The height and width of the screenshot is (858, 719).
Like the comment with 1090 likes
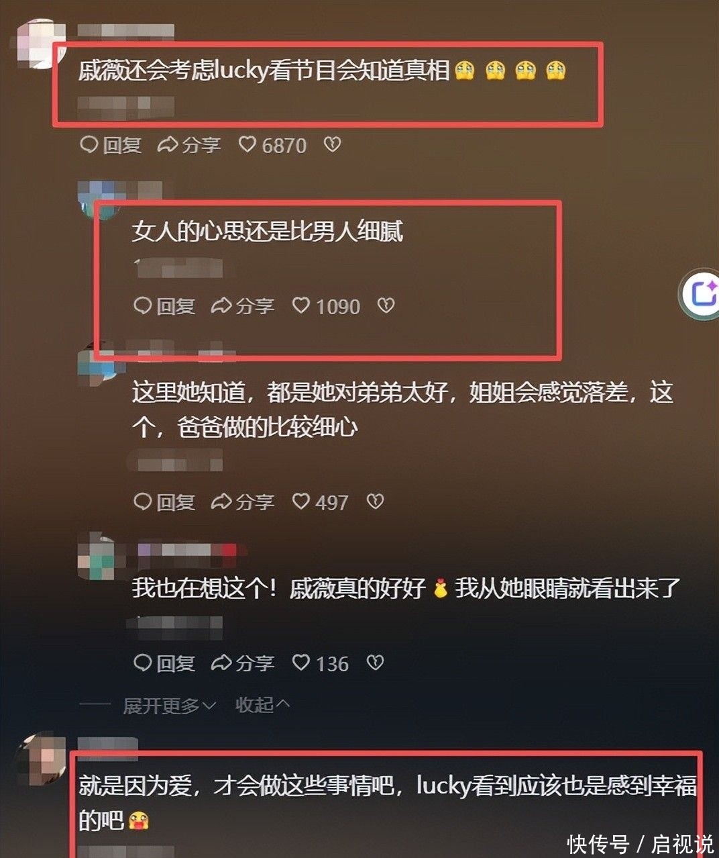(327, 306)
